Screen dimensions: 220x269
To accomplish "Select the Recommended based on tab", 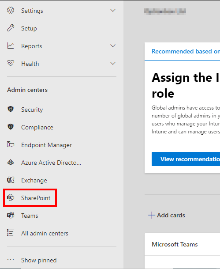I will pyautogui.click(x=186, y=51).
